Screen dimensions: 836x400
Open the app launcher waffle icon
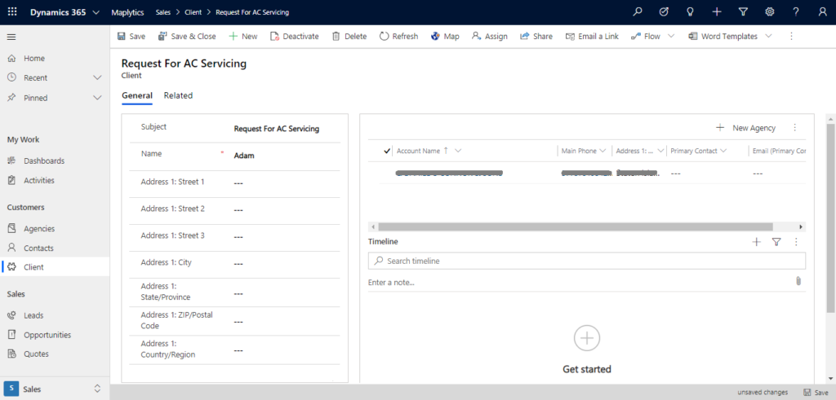[x=12, y=12]
